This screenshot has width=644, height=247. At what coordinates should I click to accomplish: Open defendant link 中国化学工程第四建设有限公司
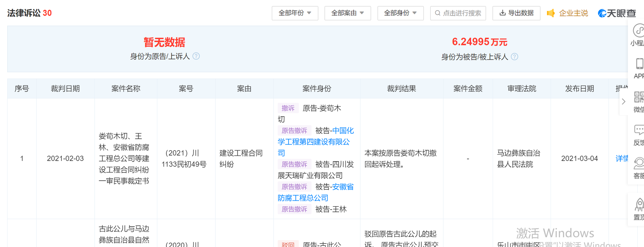tap(316, 142)
